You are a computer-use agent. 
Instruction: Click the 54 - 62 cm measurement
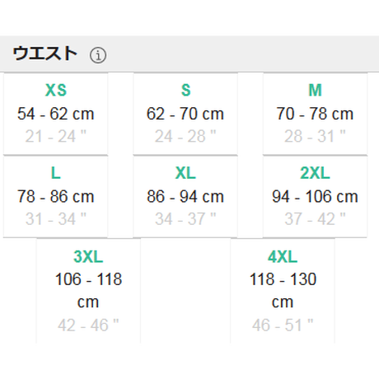[x=56, y=114]
